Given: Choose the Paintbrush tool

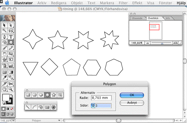Looking at the screenshot, I should point(4,48).
